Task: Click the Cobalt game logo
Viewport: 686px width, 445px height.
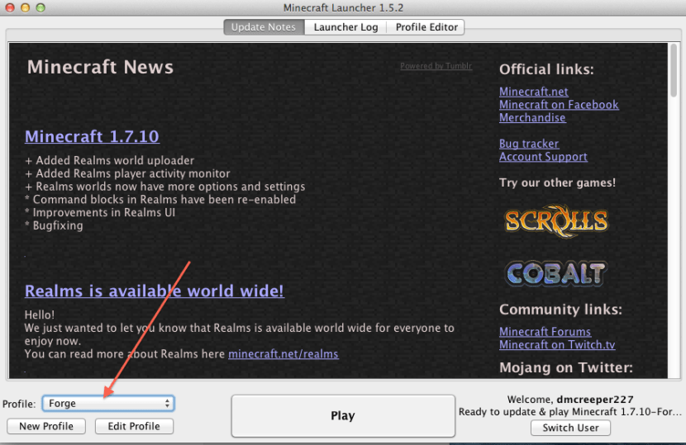Action: pos(556,273)
